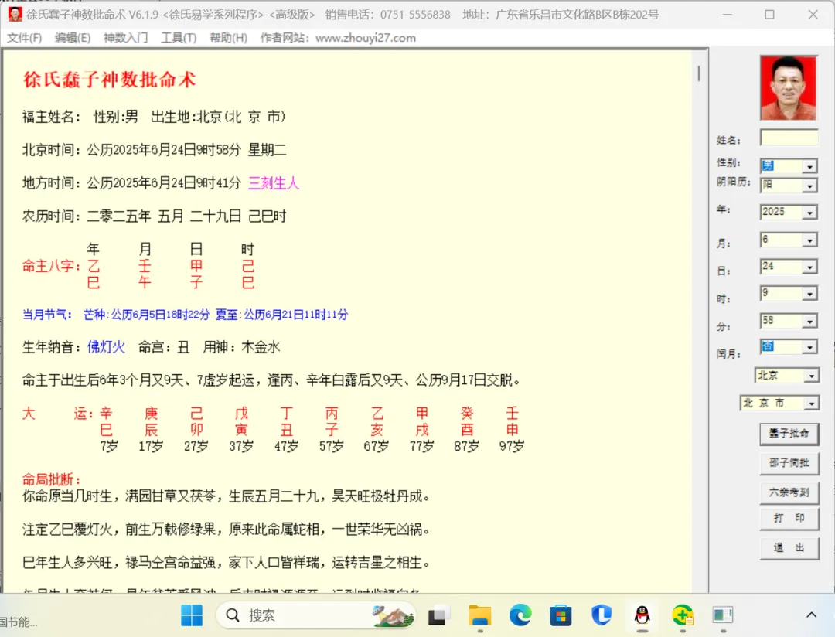
Task: Click the 徐氏蠢子神数批命术 red heading
Action: point(109,80)
